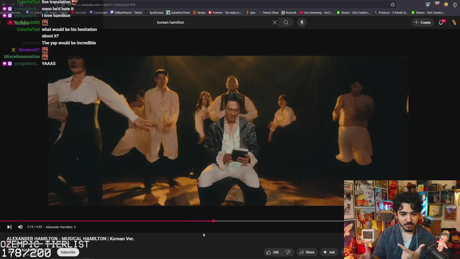Screen dimensions: 460x259
Task: Like the video with 26K likes
Action: pos(272,252)
